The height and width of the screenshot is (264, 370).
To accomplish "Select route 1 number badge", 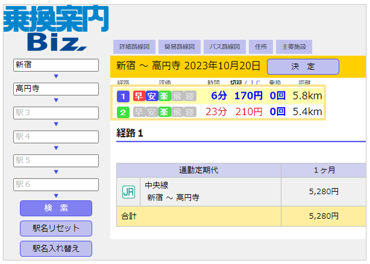I will coord(123,96).
